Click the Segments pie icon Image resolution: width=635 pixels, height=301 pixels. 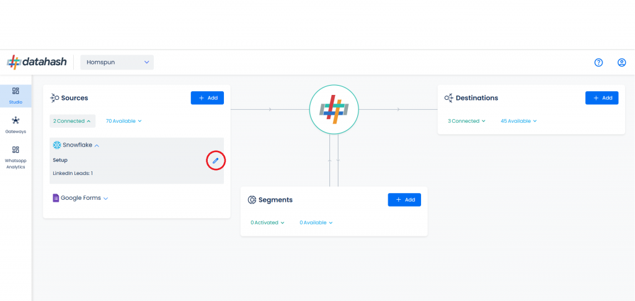point(252,200)
